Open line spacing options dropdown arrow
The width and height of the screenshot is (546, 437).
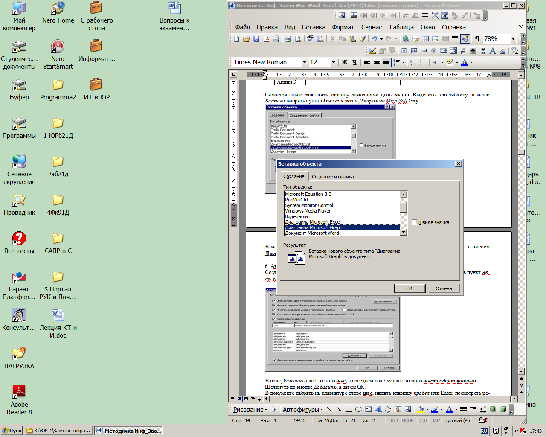[403, 62]
